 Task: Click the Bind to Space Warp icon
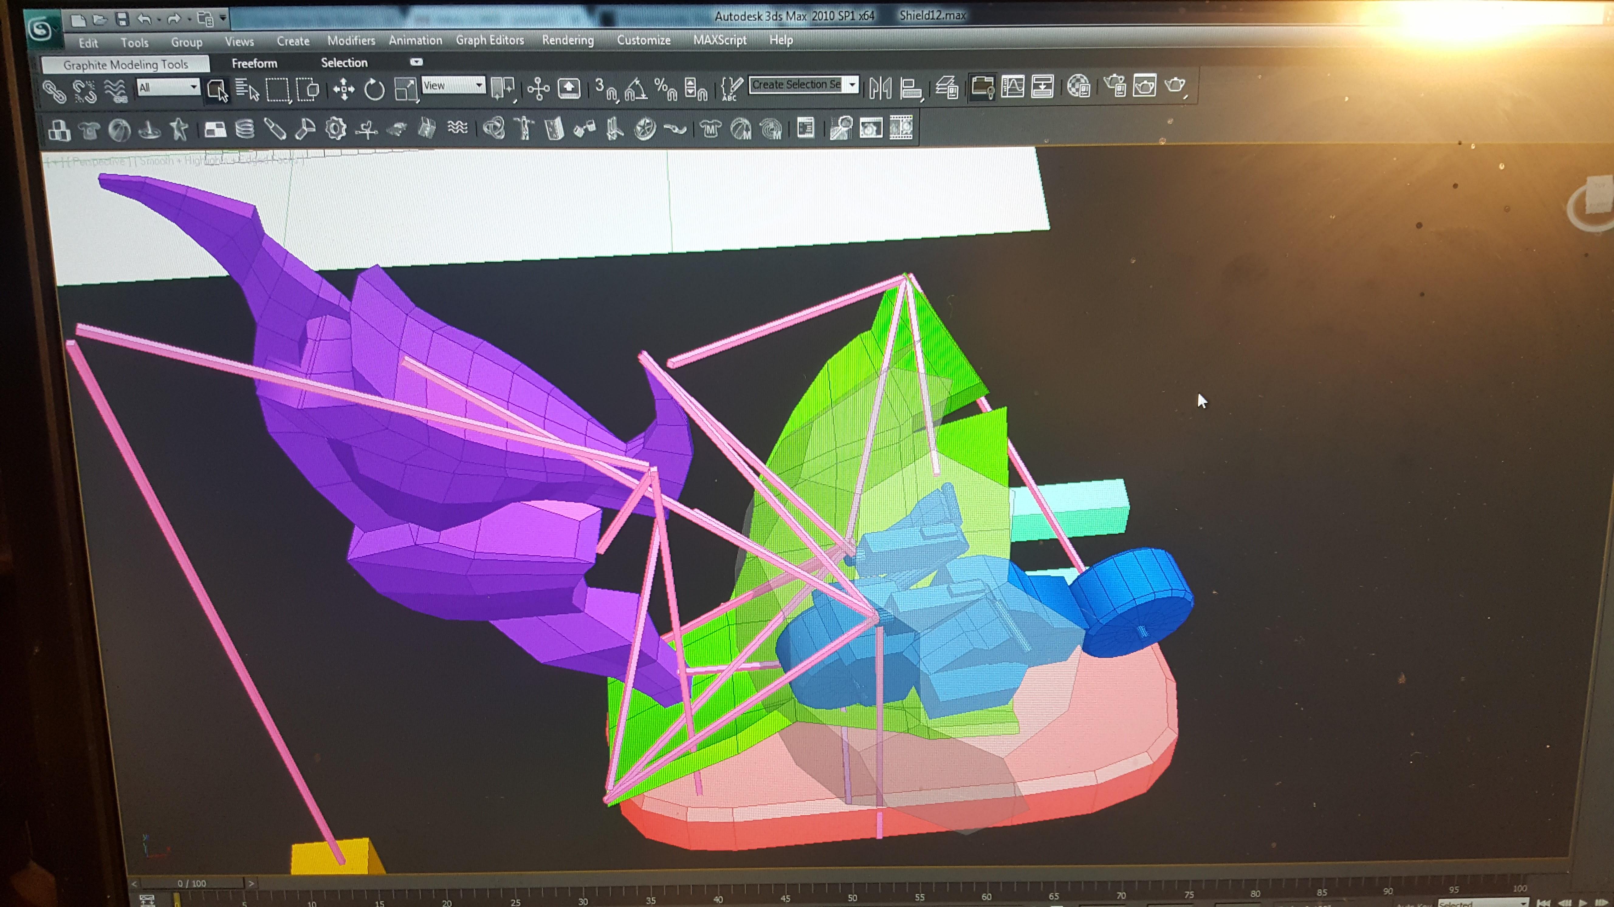[x=115, y=91]
